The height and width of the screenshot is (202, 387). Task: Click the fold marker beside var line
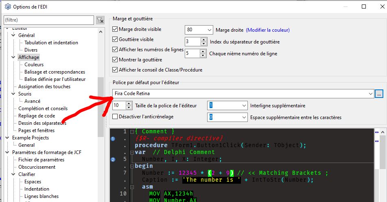132,152
